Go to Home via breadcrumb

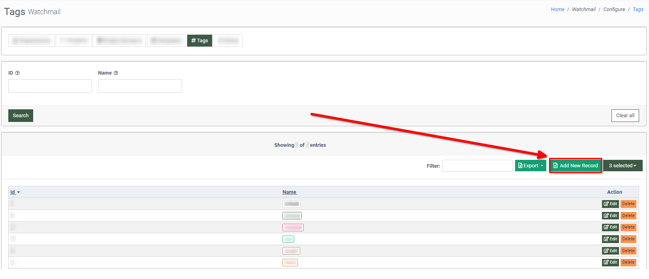557,9
